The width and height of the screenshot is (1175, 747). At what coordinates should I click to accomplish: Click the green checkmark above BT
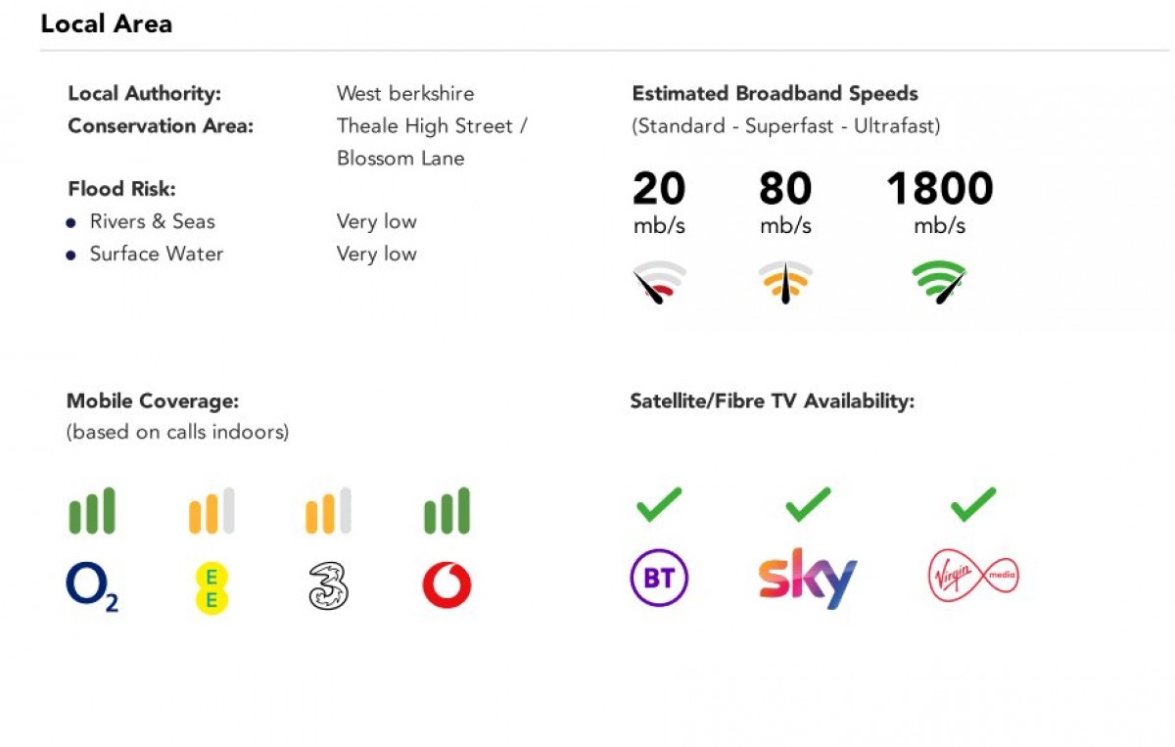tap(659, 505)
